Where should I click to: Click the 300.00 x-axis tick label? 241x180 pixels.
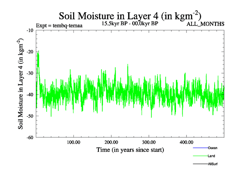click(149, 142)
